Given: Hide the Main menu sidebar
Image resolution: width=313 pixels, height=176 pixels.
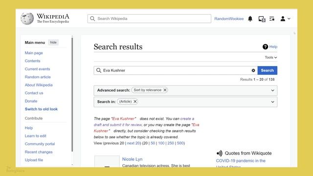Looking at the screenshot, I should 53,43.
